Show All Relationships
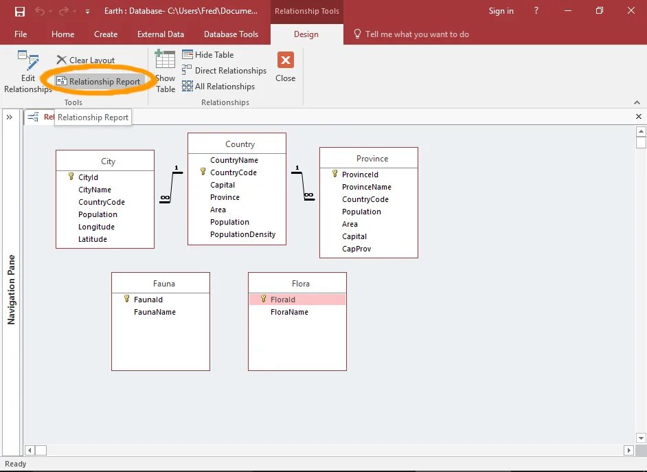The image size is (647, 472). (x=218, y=87)
